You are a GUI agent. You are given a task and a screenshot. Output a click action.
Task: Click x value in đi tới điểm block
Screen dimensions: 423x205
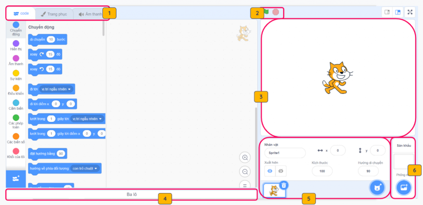(x=56, y=104)
